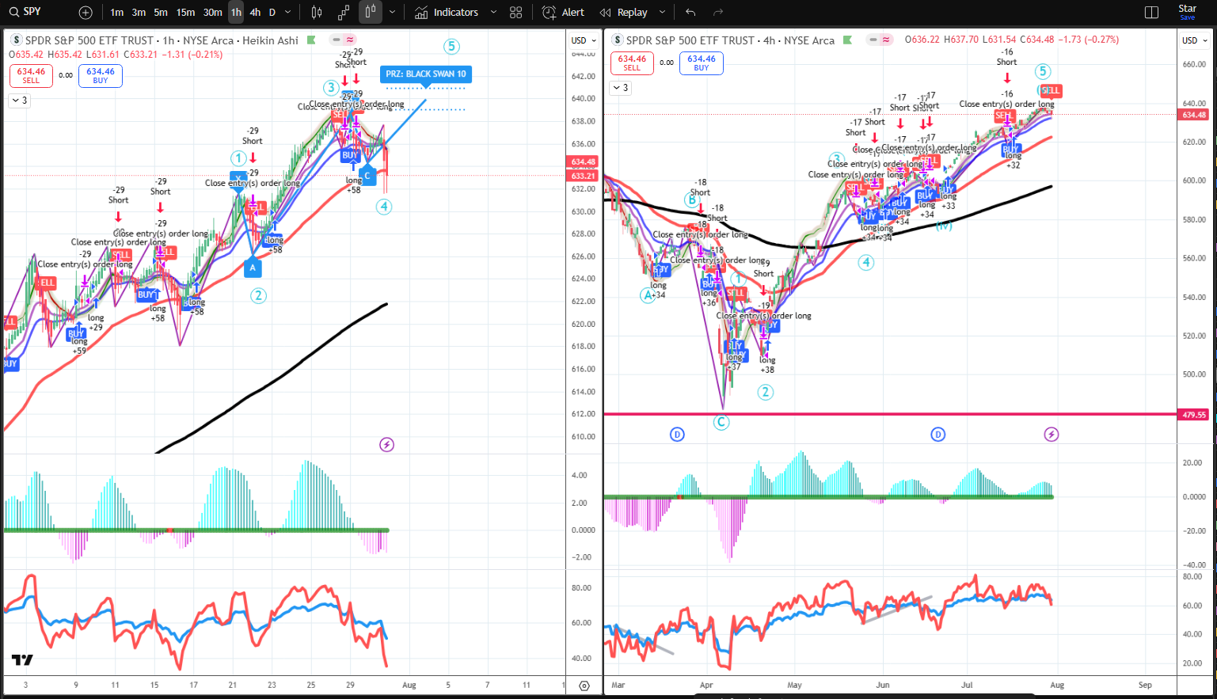This screenshot has height=699, width=1217.
Task: Toggle pink wave indicator pill on 4h chart
Action: (x=886, y=40)
